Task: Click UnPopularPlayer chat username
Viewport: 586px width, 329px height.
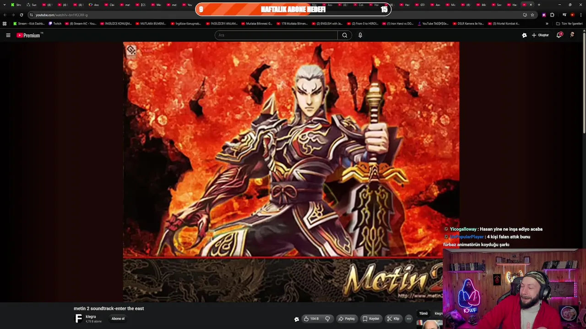Action: [467, 237]
